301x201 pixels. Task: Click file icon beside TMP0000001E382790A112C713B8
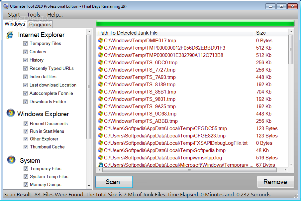100,55
